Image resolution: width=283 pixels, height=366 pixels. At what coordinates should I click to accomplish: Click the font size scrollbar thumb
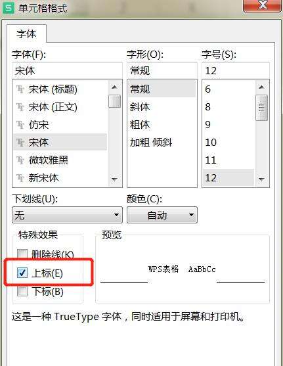[261, 108]
